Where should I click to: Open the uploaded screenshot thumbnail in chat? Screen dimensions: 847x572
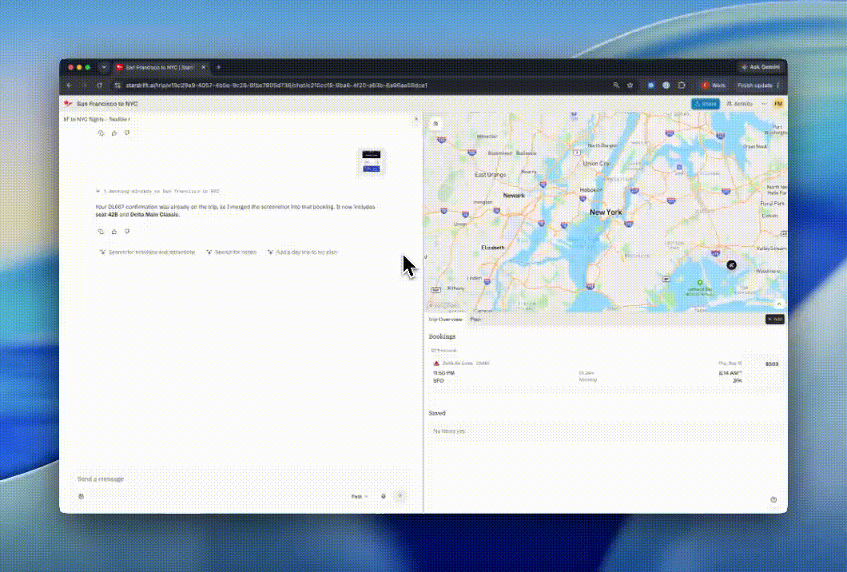[371, 161]
